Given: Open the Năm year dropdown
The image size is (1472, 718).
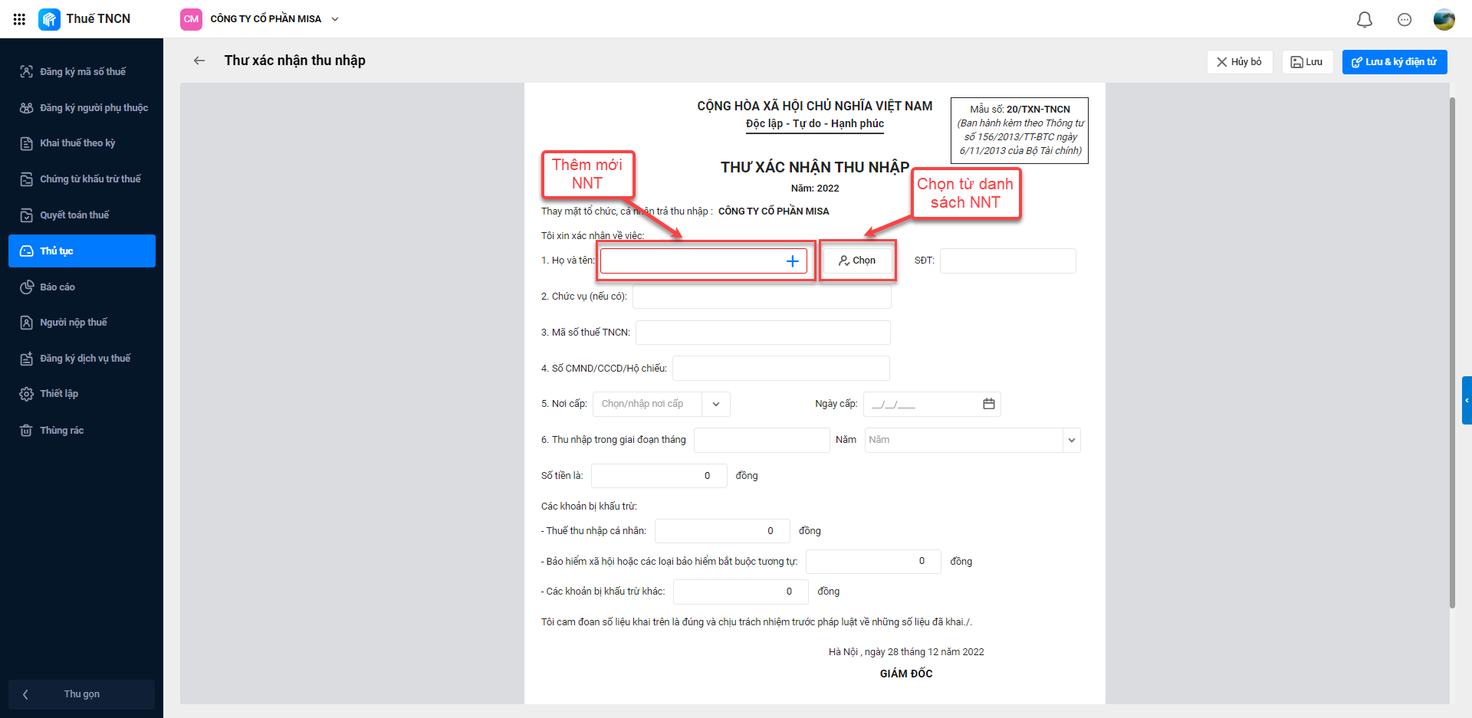Looking at the screenshot, I should (1071, 440).
